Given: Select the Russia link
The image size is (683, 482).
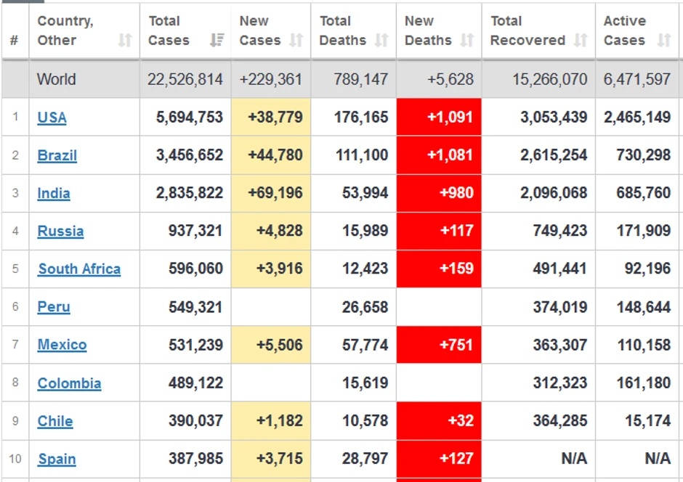Looking at the screenshot, I should 60,231.
